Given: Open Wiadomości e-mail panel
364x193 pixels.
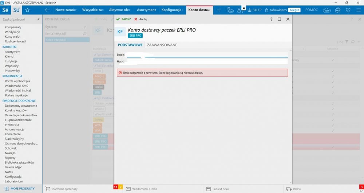Looking at the screenshot, I should coord(142,189).
